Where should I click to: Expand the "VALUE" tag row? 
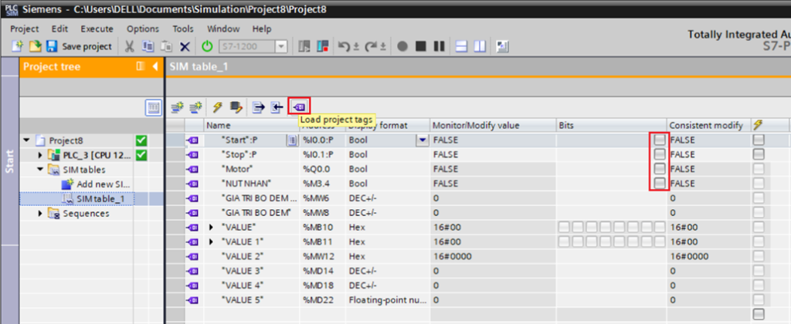coord(212,228)
